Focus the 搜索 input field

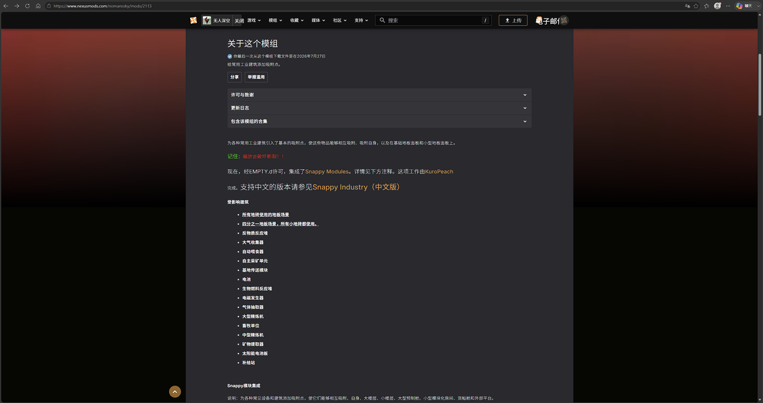433,21
